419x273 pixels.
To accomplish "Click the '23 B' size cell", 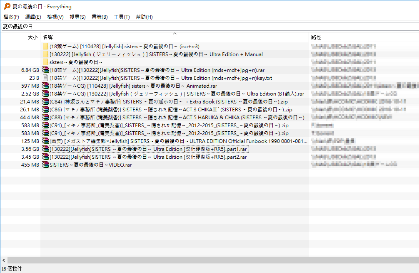I will coord(34,78).
